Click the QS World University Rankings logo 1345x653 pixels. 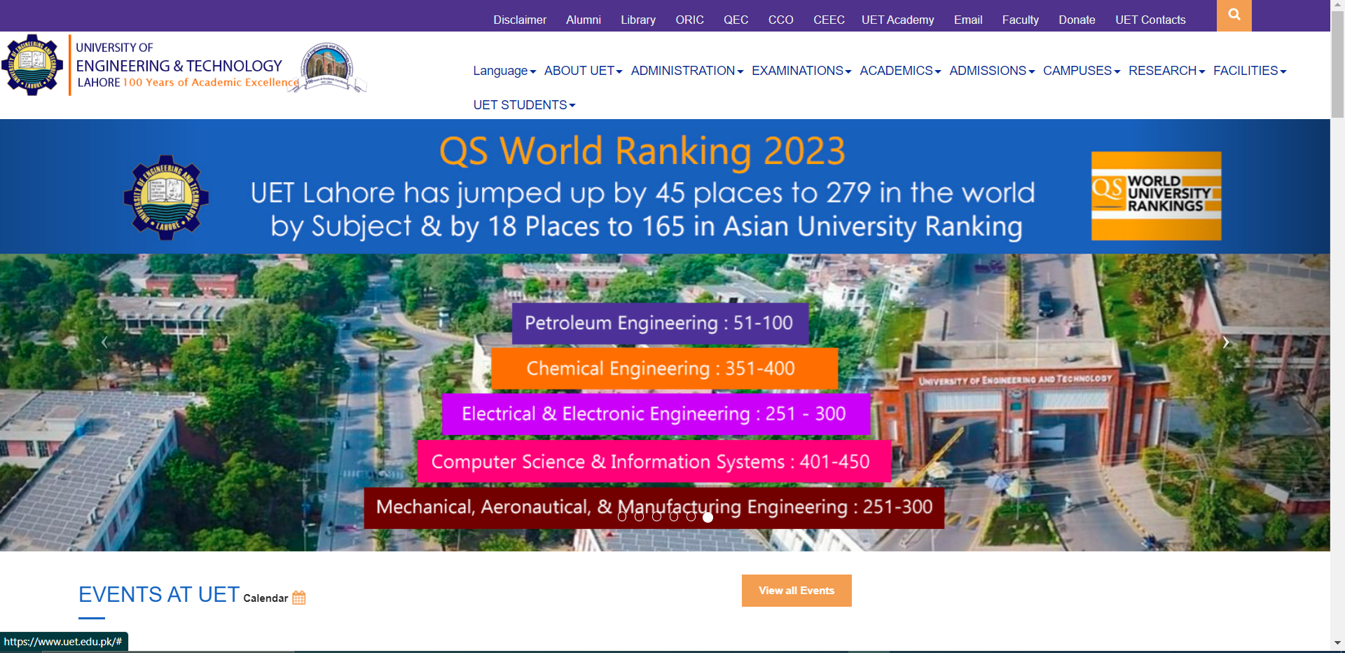coord(1156,196)
